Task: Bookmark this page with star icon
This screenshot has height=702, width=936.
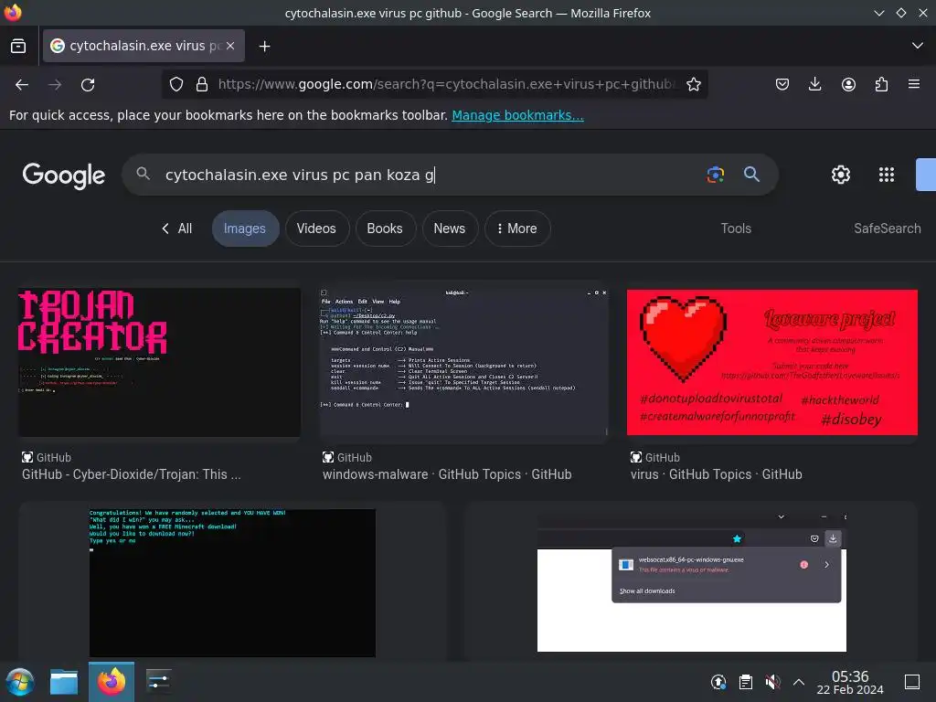Action: pyautogui.click(x=694, y=84)
